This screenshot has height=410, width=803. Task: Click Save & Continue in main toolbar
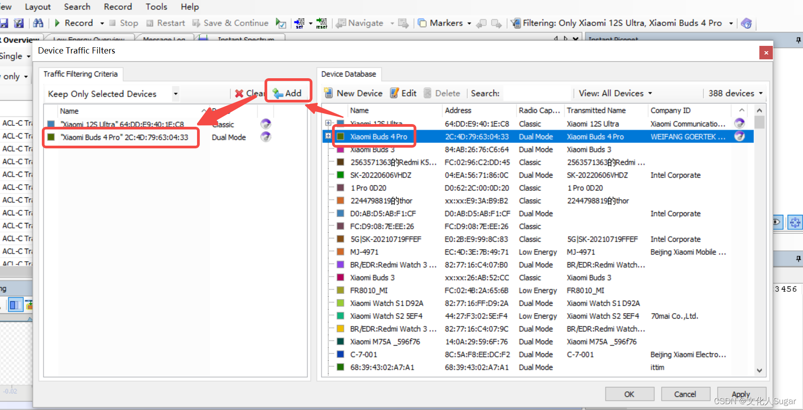point(230,23)
